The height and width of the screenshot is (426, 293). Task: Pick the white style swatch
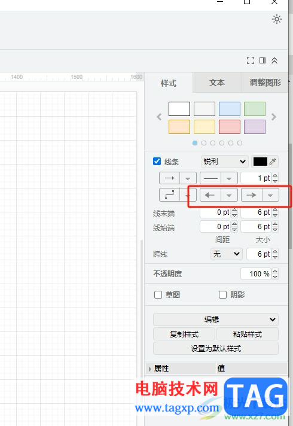pos(179,109)
